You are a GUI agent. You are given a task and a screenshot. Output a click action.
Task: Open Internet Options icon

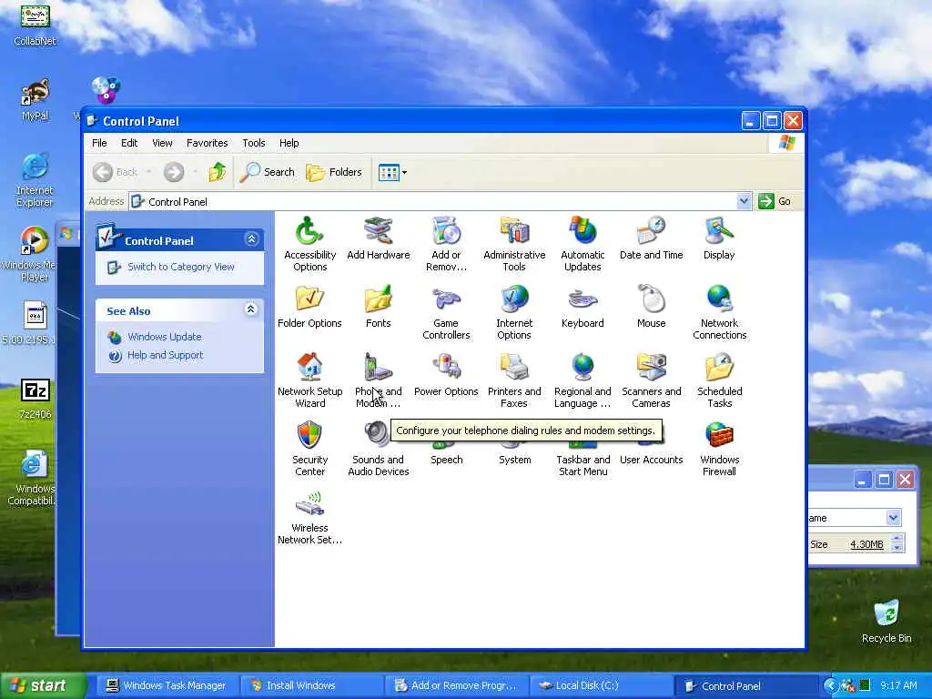(514, 312)
